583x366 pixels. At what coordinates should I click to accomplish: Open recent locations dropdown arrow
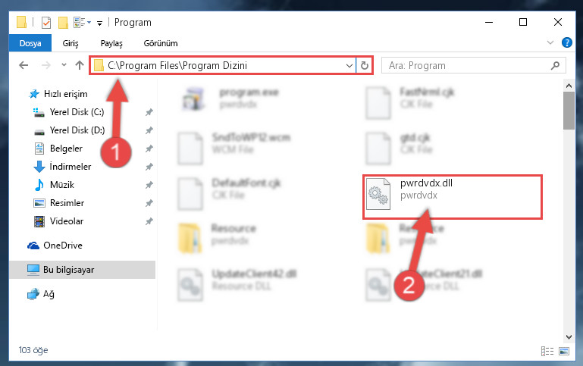(64, 65)
